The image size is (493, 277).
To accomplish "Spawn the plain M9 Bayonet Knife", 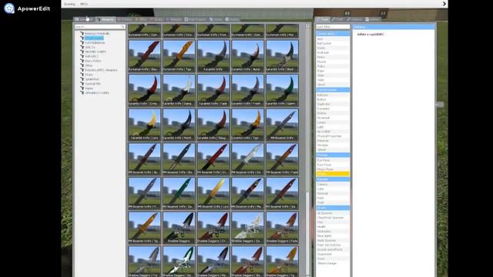I will click(282, 125).
